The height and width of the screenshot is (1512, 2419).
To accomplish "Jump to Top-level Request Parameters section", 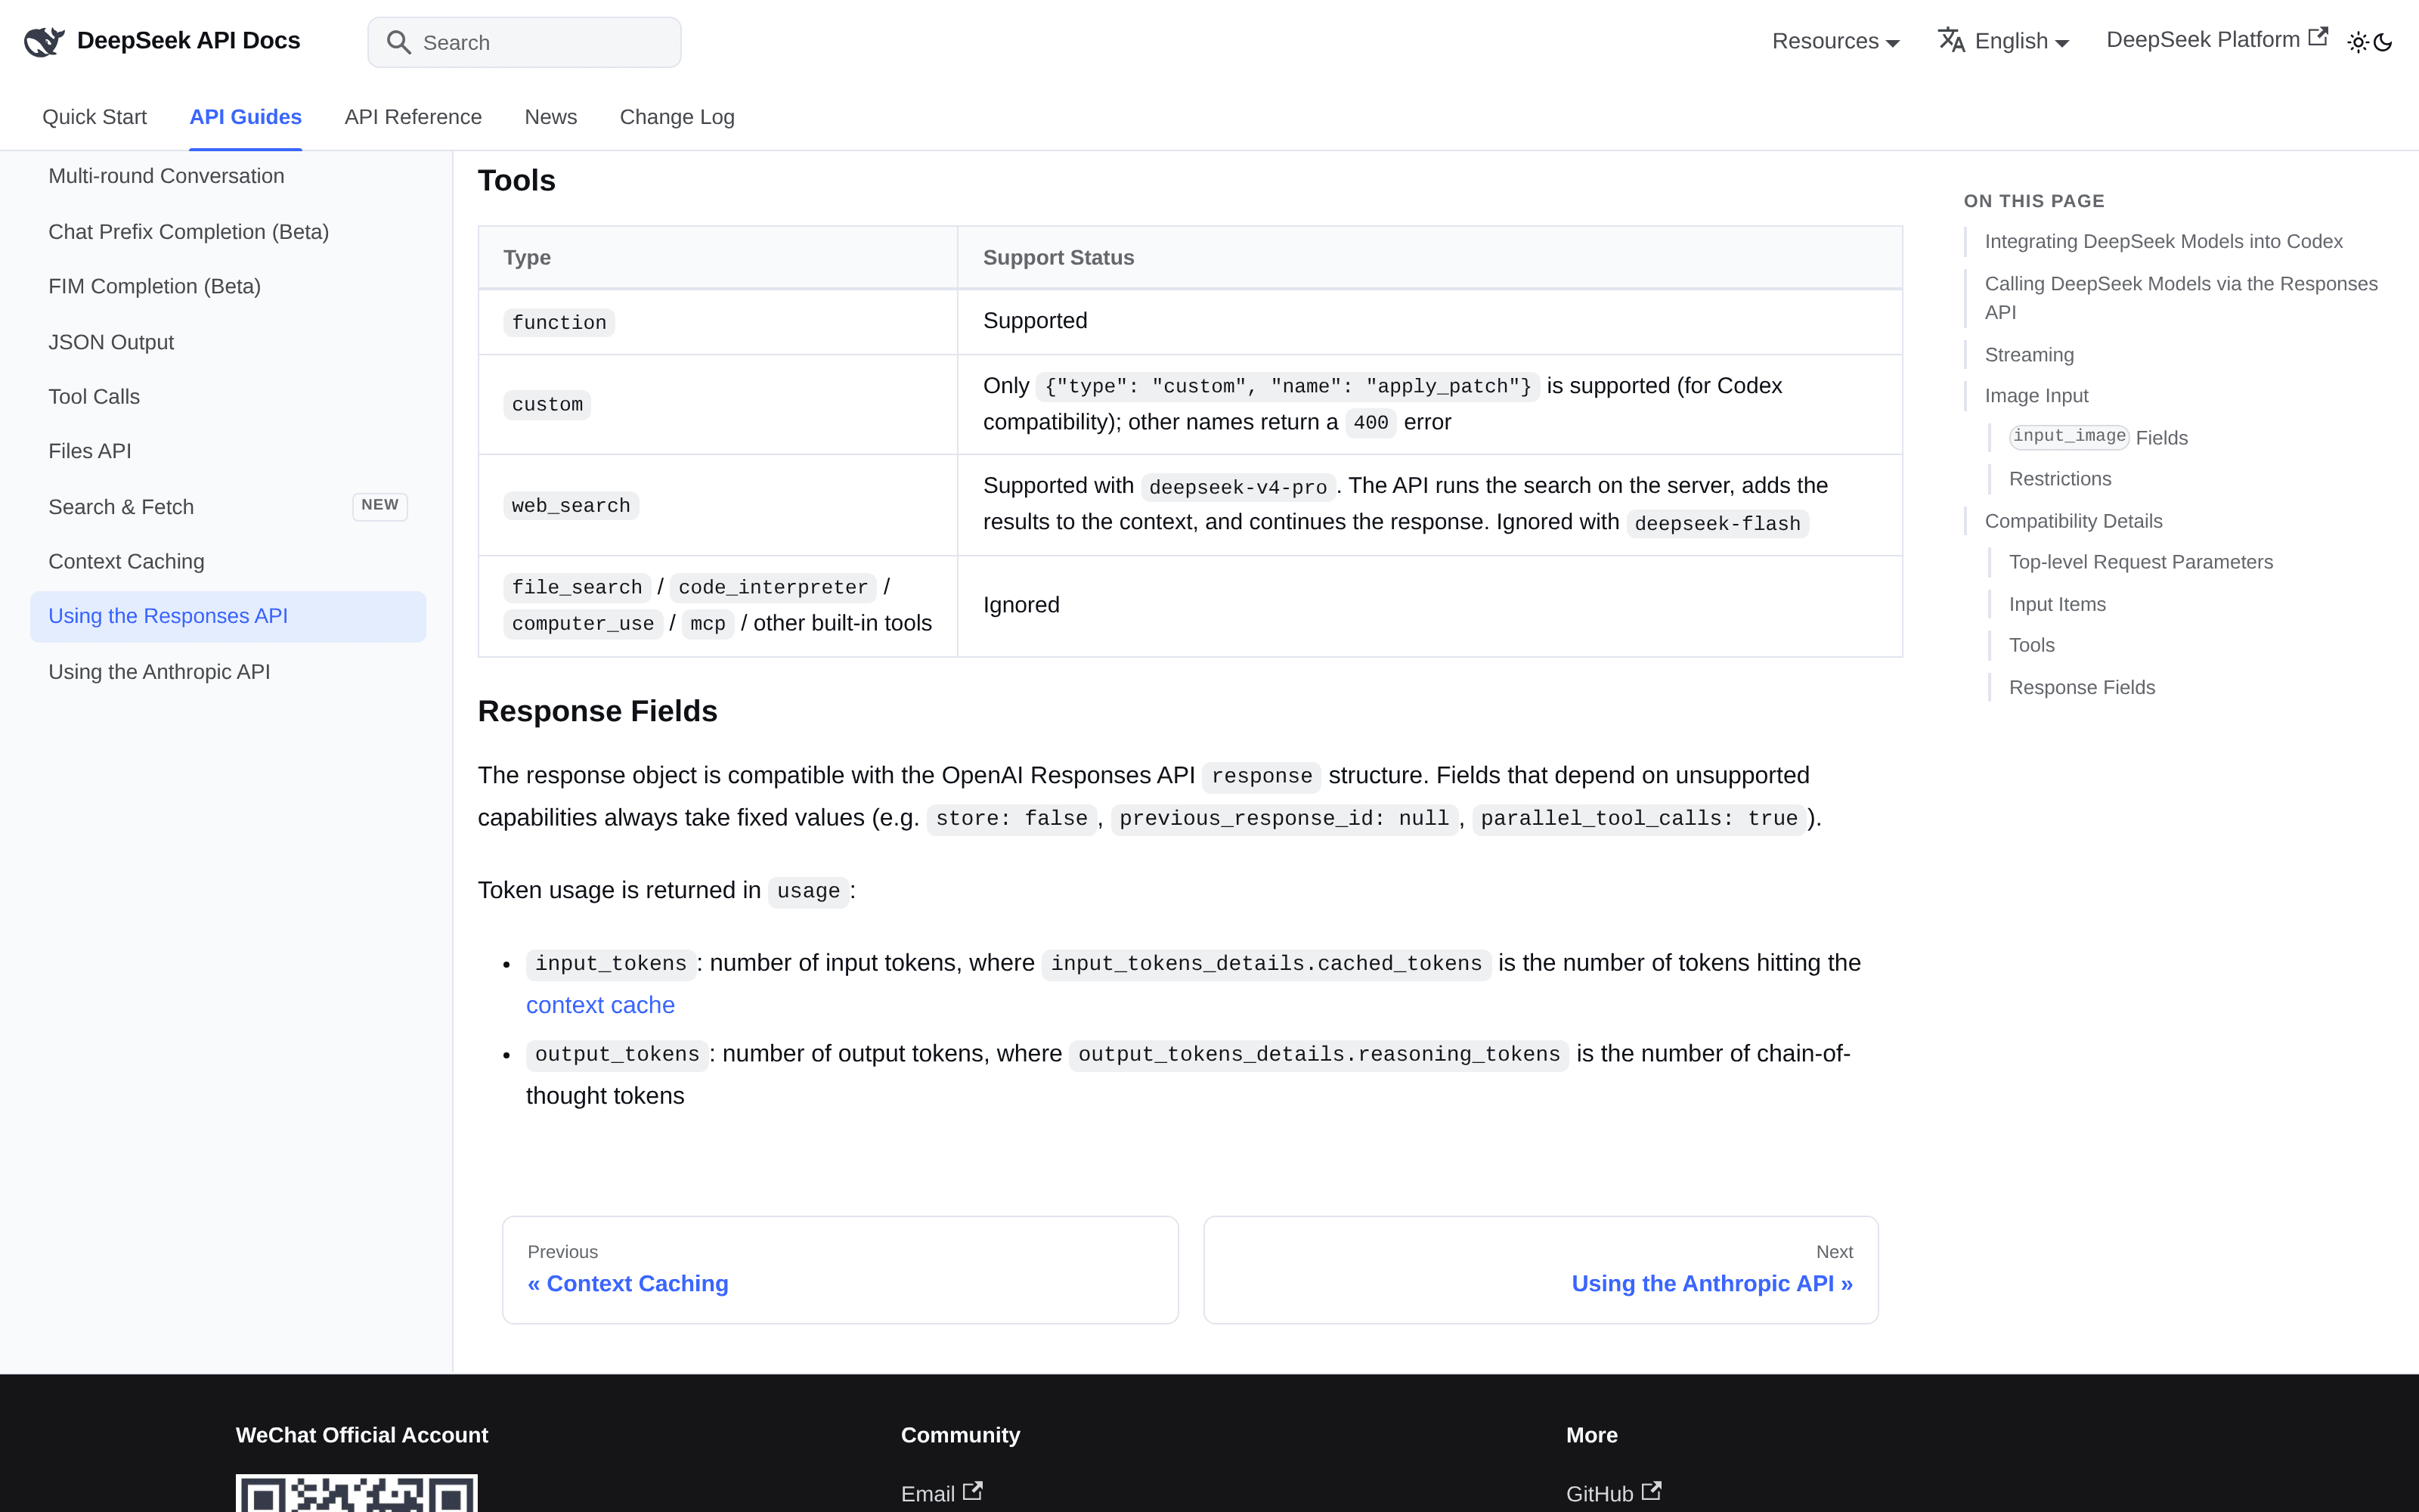I will click(x=2140, y=562).
